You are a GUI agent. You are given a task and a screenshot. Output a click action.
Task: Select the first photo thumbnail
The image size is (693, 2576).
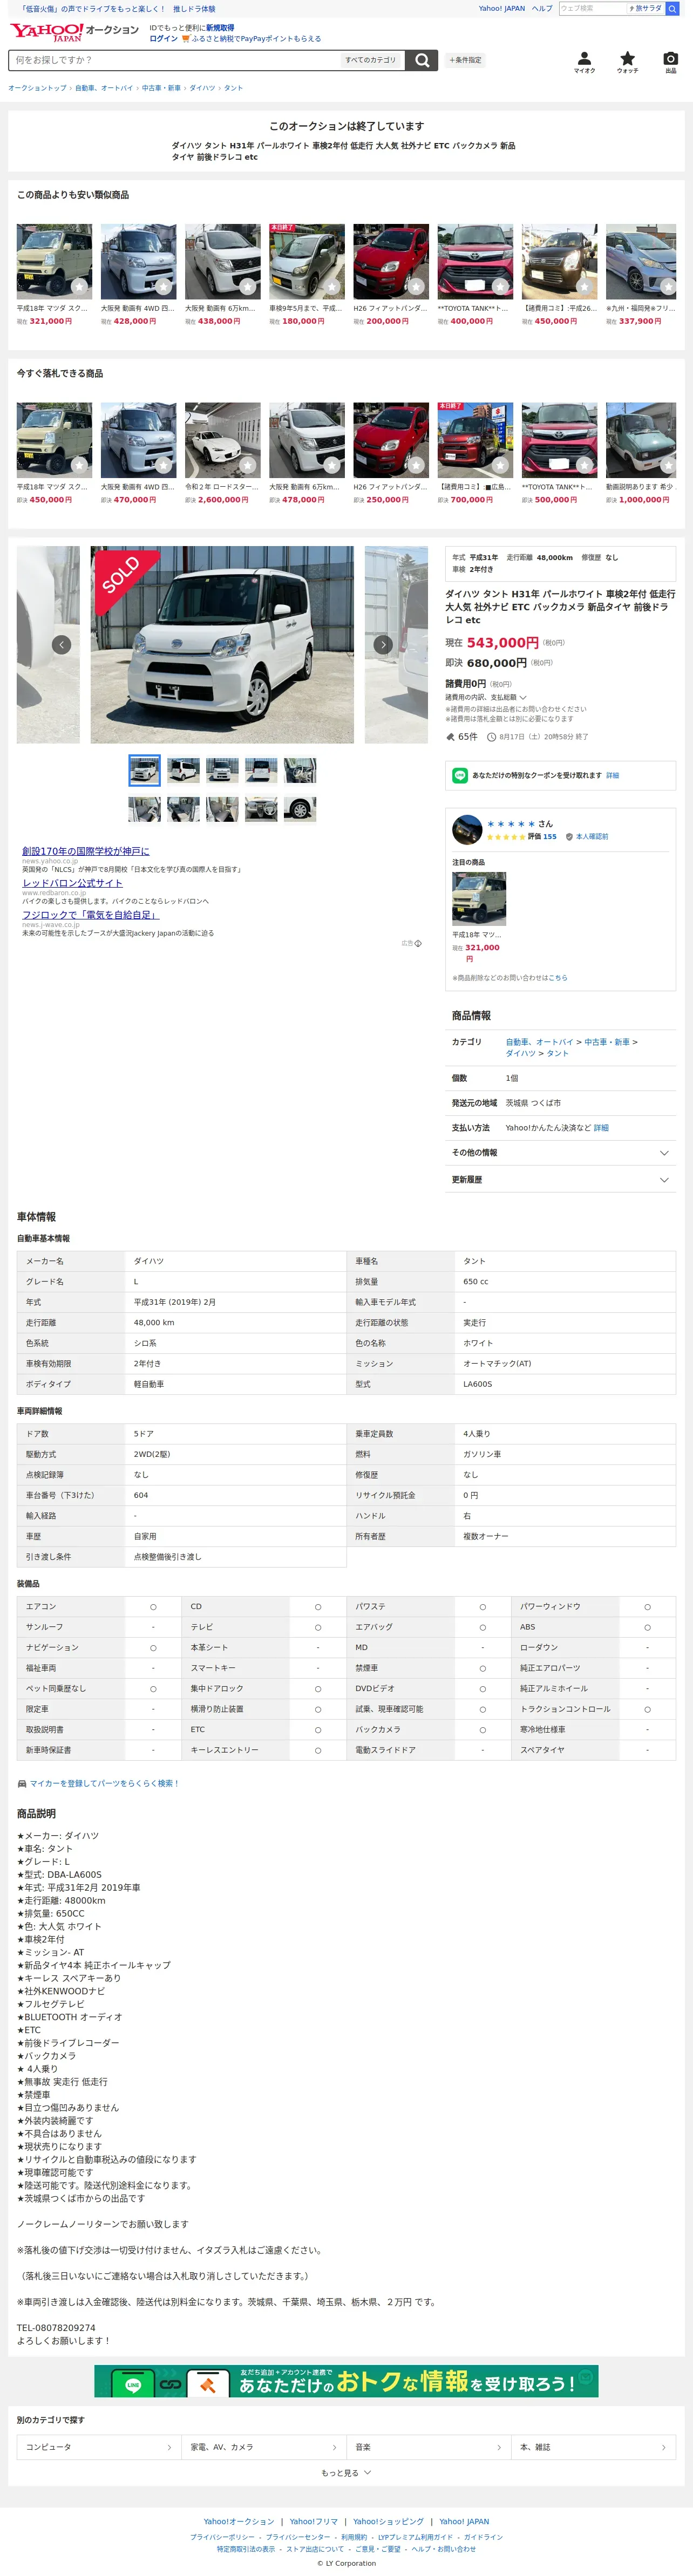144,770
